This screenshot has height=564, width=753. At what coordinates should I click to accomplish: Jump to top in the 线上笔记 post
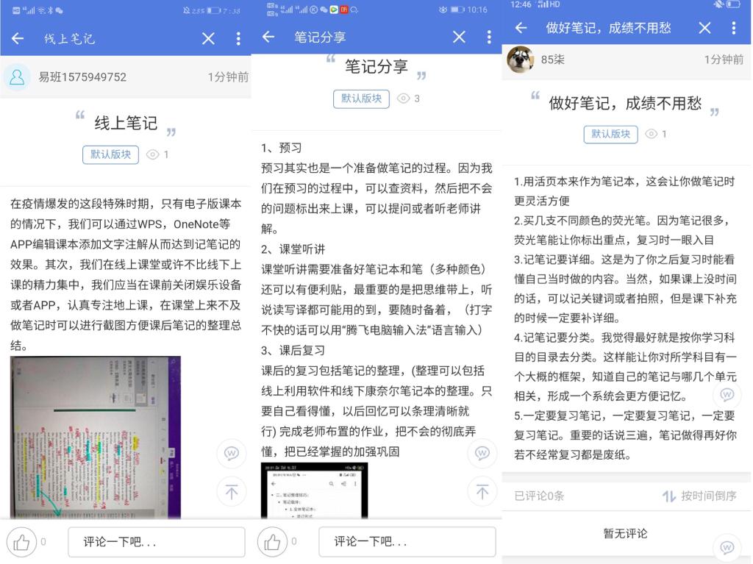click(x=231, y=492)
